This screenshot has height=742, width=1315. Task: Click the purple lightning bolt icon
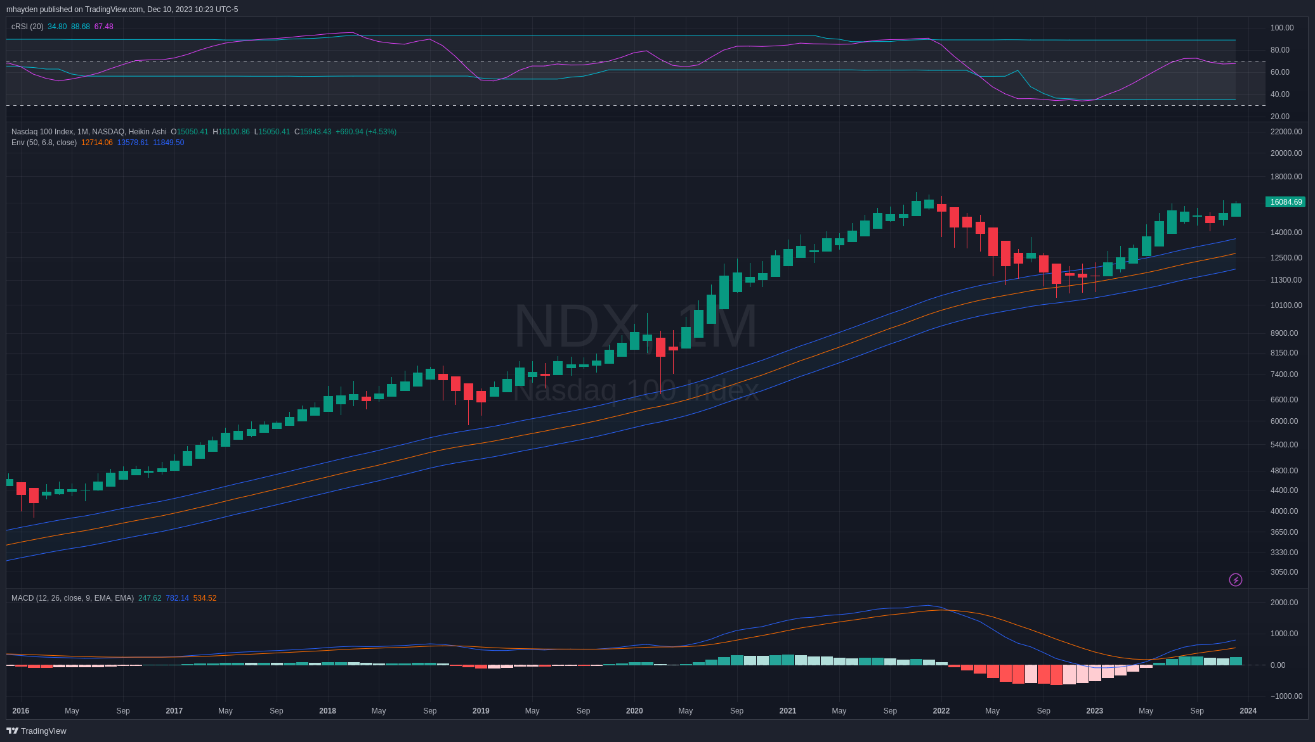(x=1235, y=580)
